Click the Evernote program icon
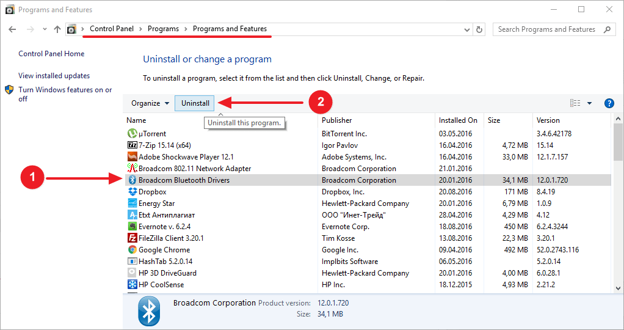 tap(132, 226)
